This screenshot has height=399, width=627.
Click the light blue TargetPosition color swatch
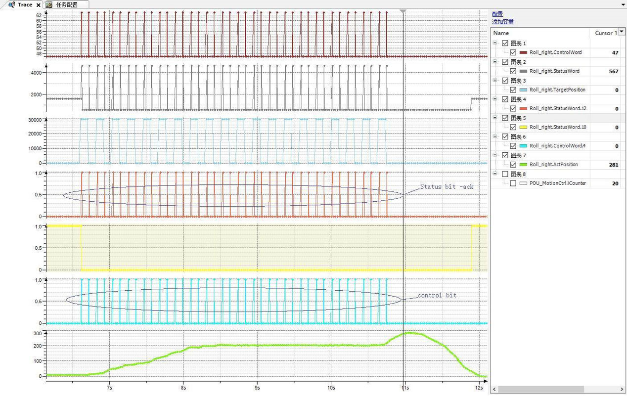(x=523, y=89)
